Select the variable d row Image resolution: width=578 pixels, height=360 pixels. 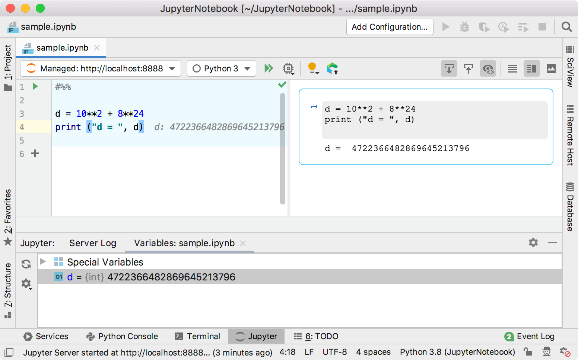click(300, 277)
